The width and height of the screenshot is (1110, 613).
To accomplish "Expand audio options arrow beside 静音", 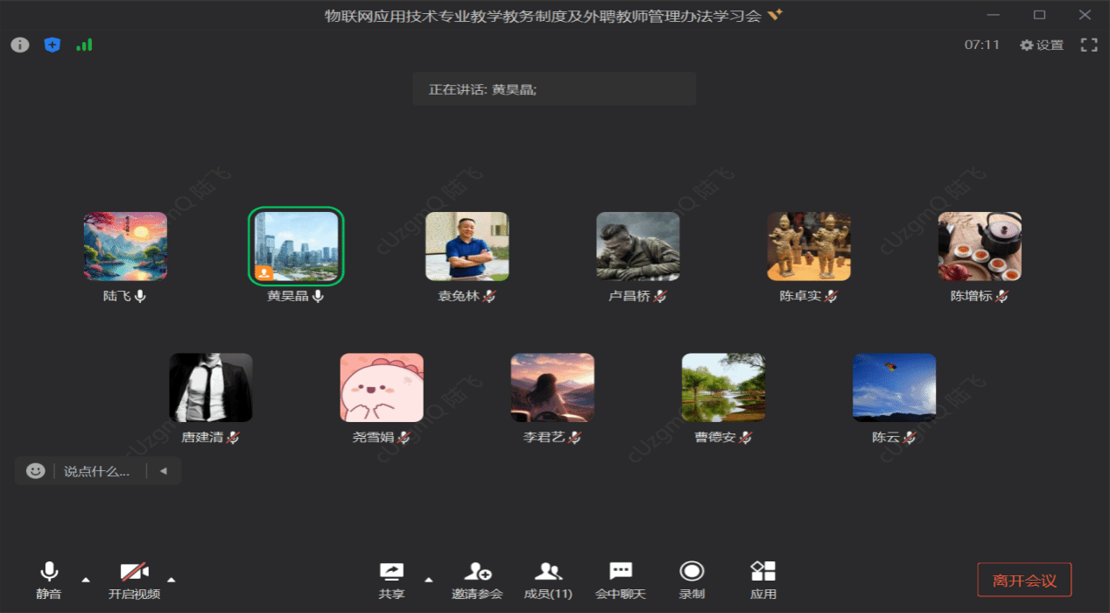I will pyautogui.click(x=85, y=579).
